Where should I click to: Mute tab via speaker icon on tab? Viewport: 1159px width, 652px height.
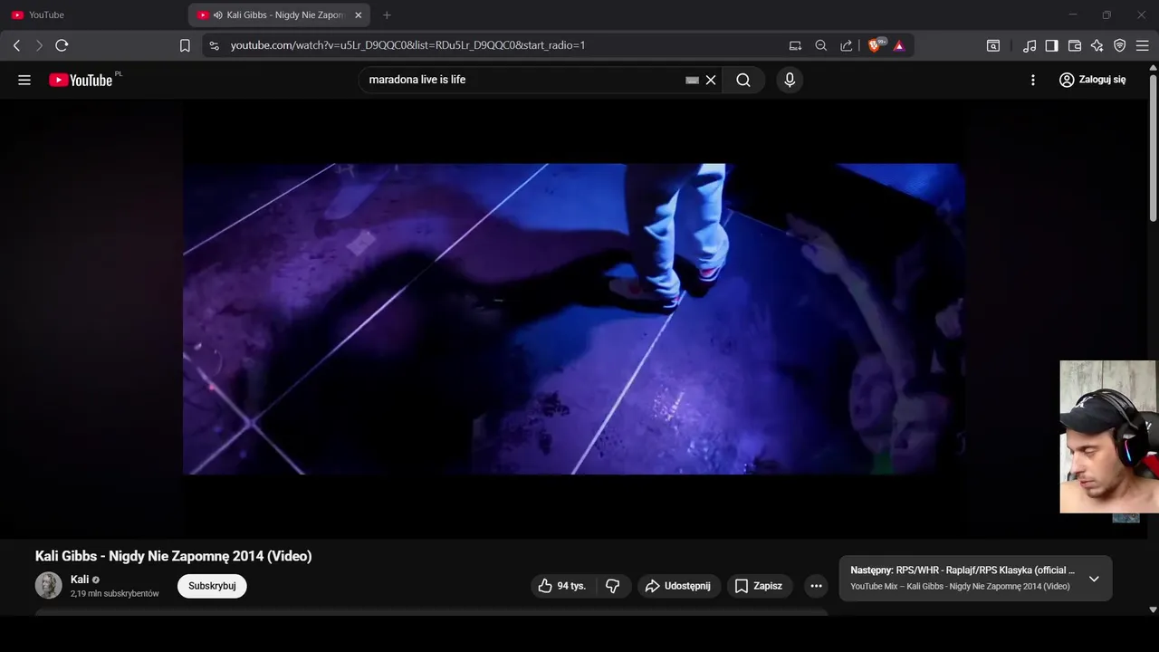coord(218,15)
